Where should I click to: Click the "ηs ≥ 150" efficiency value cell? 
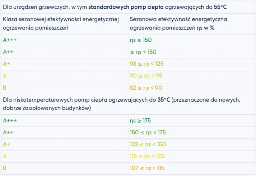[x=141, y=40]
